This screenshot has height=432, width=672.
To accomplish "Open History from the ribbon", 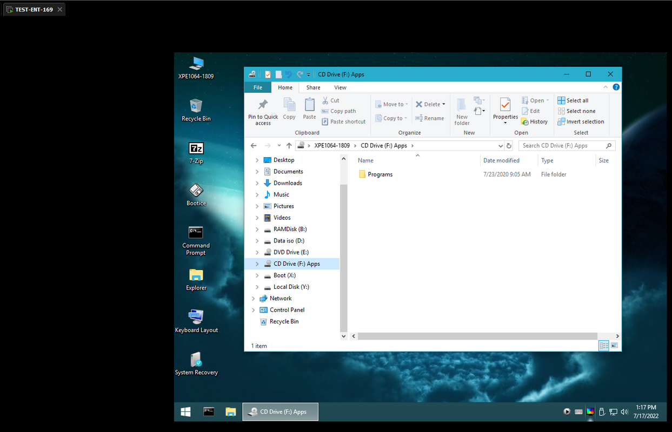I will 535,122.
